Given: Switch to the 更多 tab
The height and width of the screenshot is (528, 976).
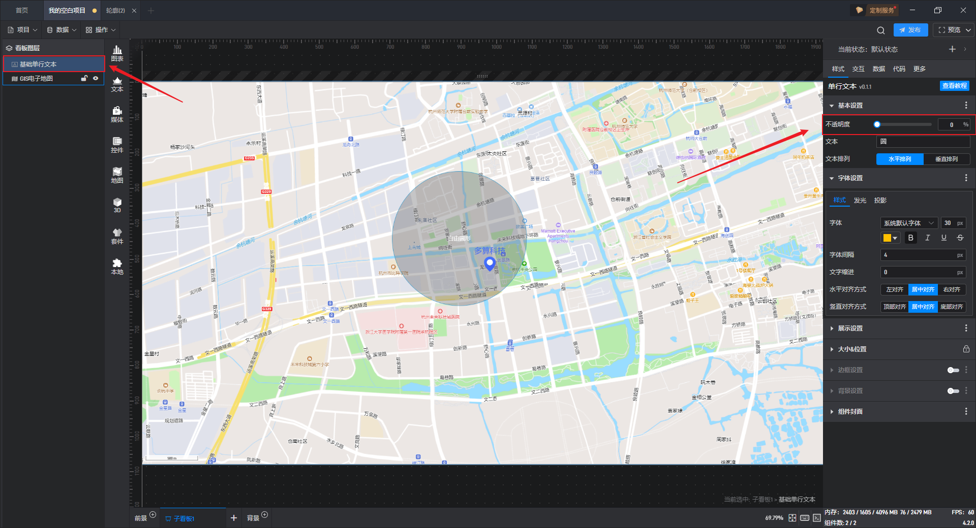Looking at the screenshot, I should (x=920, y=69).
